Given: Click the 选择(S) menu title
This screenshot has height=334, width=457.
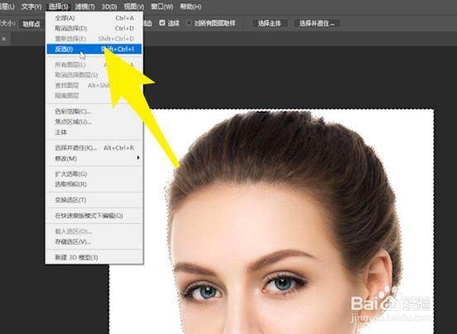Looking at the screenshot, I should [x=58, y=7].
